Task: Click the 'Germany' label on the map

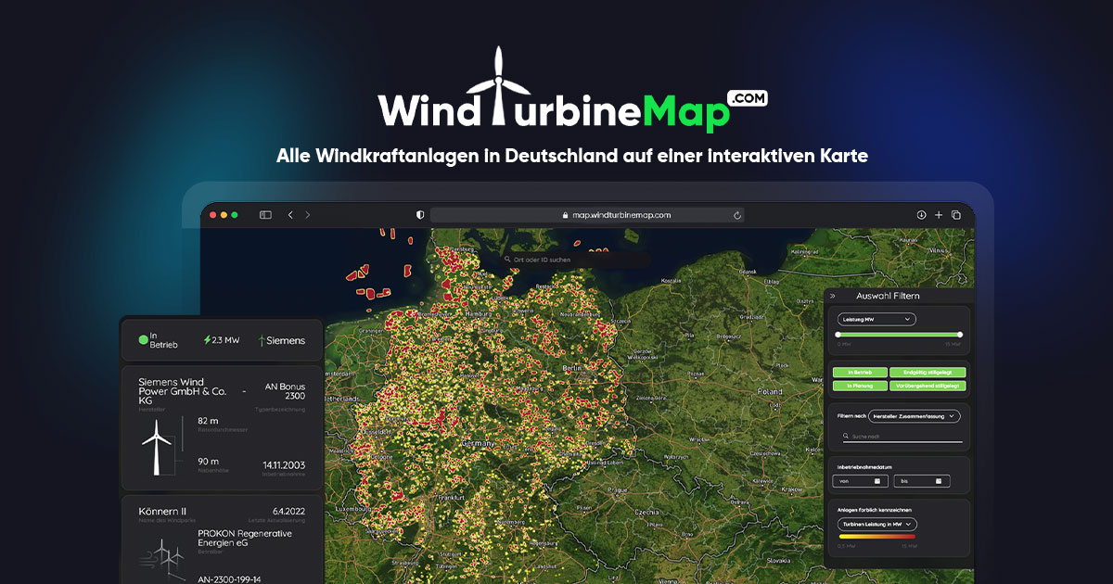Action: point(480,443)
